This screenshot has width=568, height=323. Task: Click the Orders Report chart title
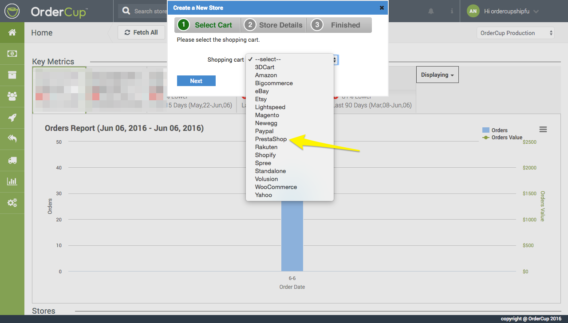point(124,128)
